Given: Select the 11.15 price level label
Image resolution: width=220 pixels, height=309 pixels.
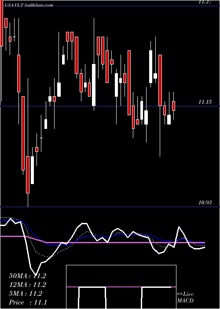Looking at the screenshot, I should pos(205,102).
